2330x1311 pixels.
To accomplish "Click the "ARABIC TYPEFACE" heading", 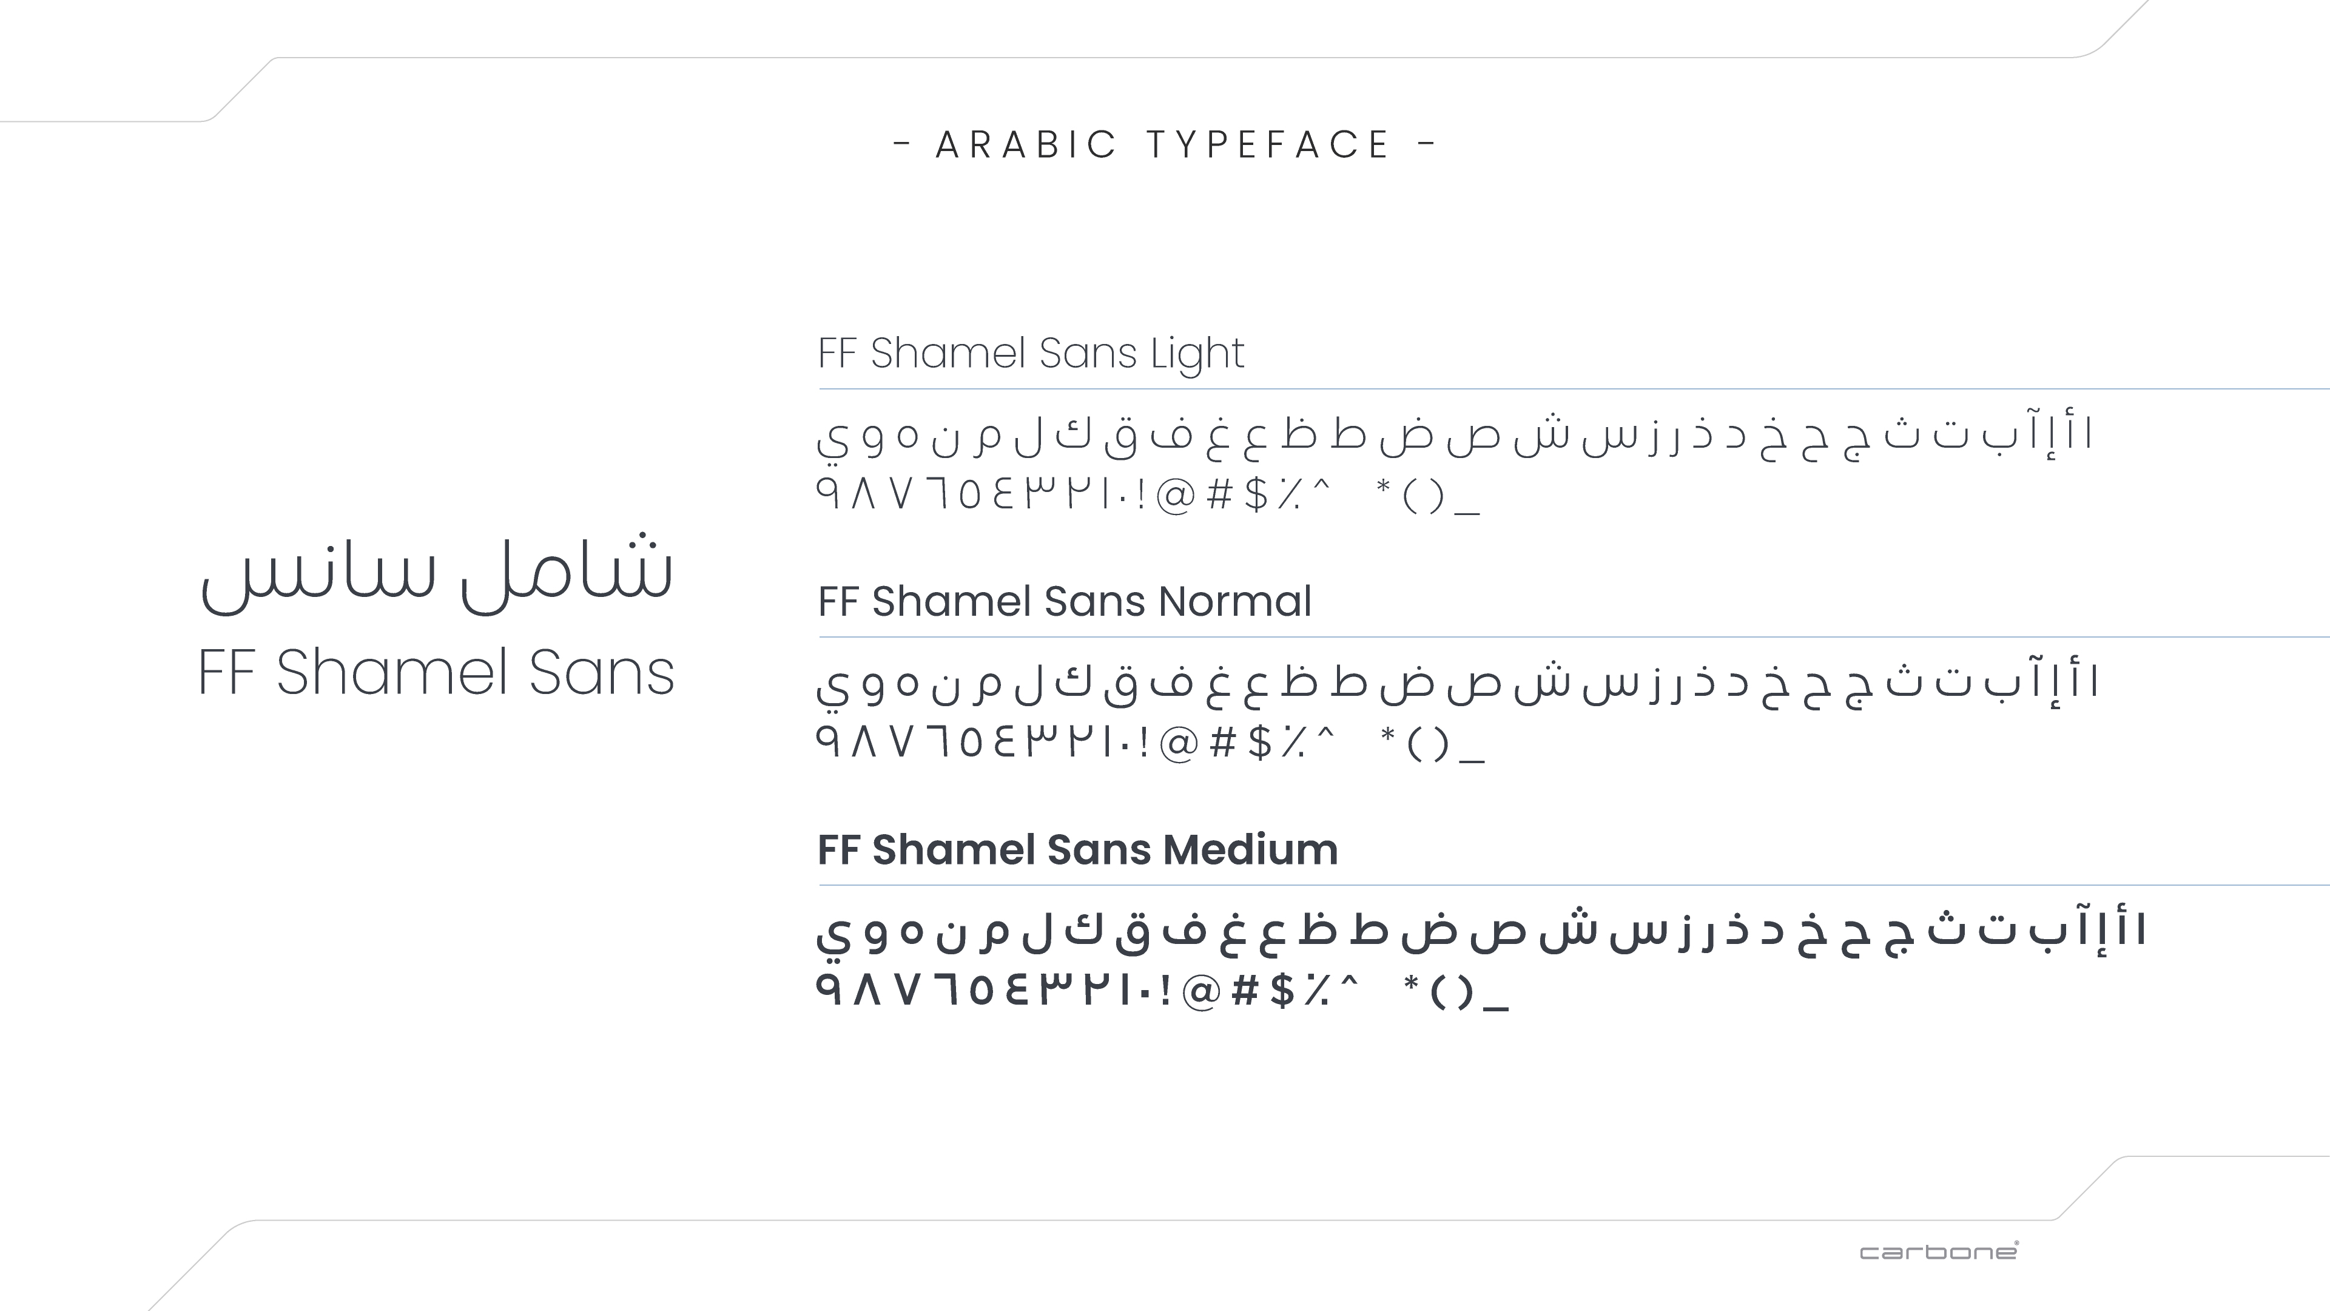I will (x=1164, y=145).
